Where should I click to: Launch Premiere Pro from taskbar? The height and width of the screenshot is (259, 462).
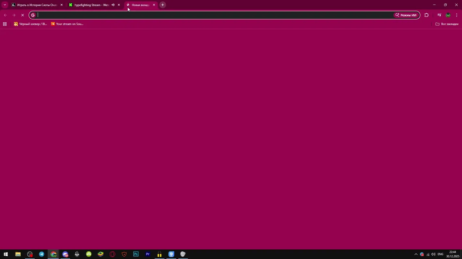click(148, 254)
